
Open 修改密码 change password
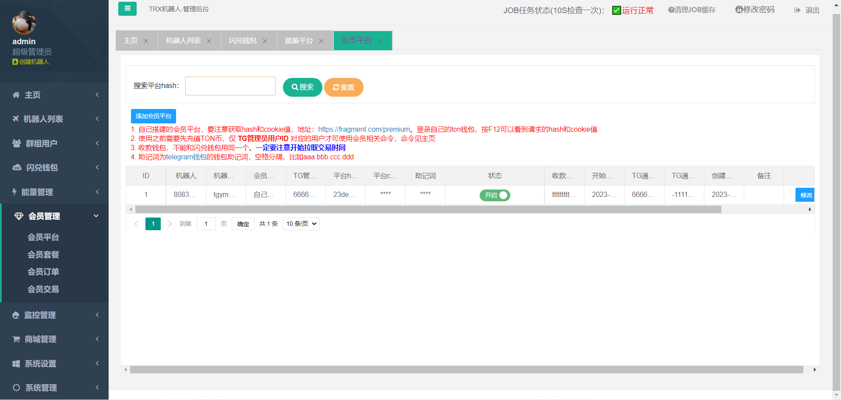coord(755,10)
